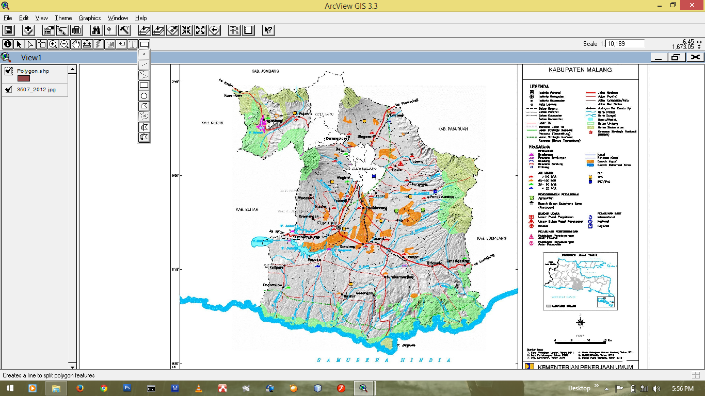The image size is (705, 396).
Task: Click the Add Theme button
Action: (x=28, y=30)
